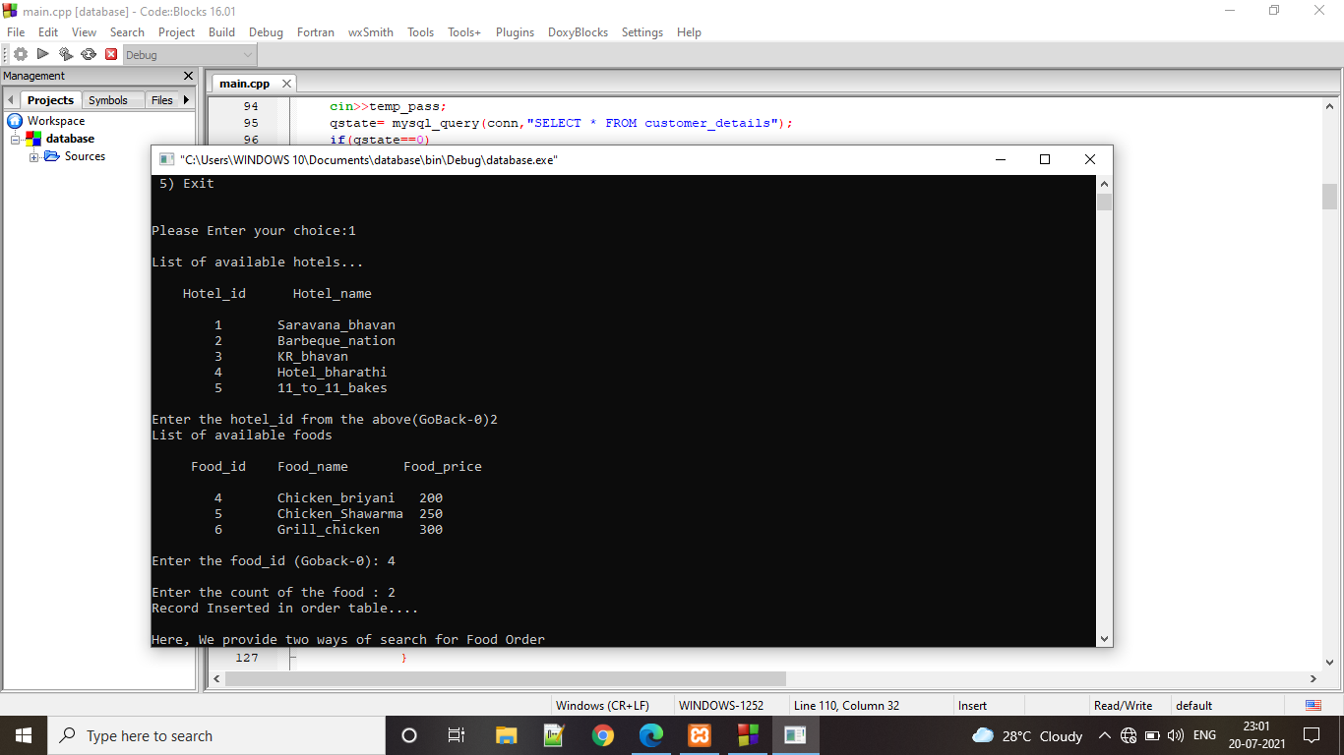Open the Edit menu
This screenshot has width=1344, height=755.
pos(48,32)
